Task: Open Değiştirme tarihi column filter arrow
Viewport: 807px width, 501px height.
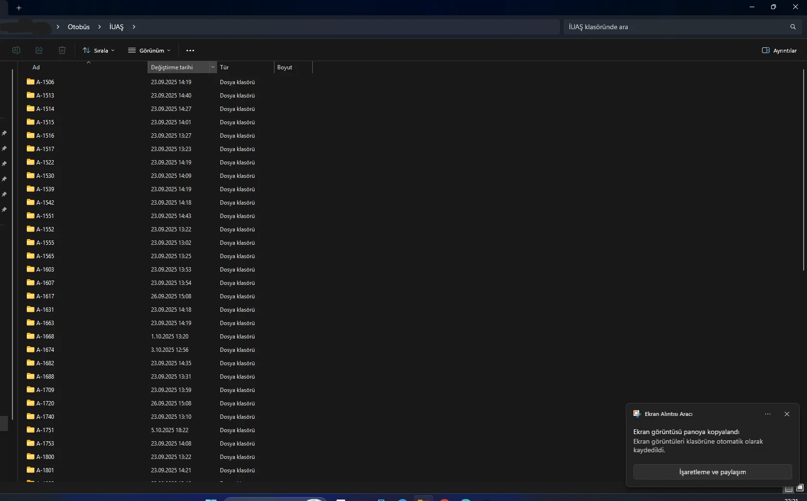Action: (213, 67)
